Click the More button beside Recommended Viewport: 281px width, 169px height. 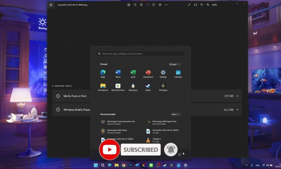tap(175, 114)
